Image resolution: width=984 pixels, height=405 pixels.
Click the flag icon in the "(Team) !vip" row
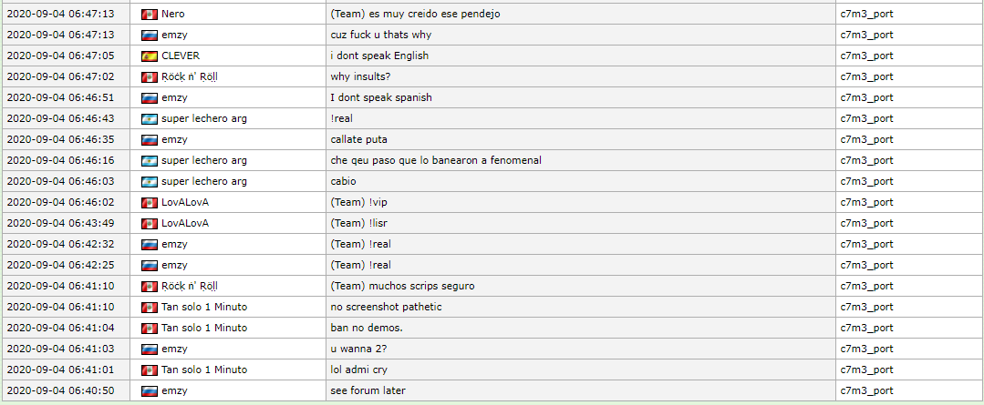(150, 203)
